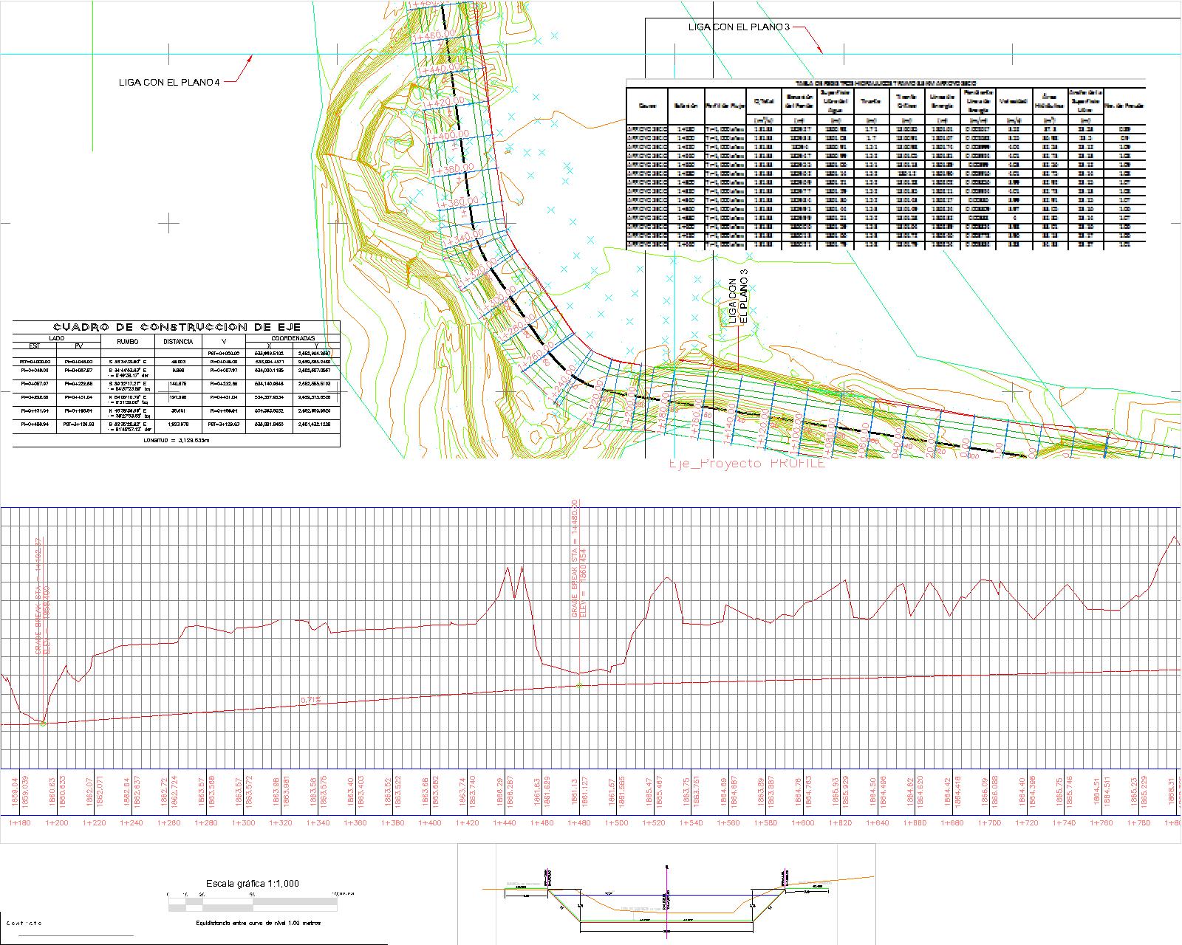Select the 'Escala gráfica 1:1,000' text
The height and width of the screenshot is (945, 1182).
252,883
